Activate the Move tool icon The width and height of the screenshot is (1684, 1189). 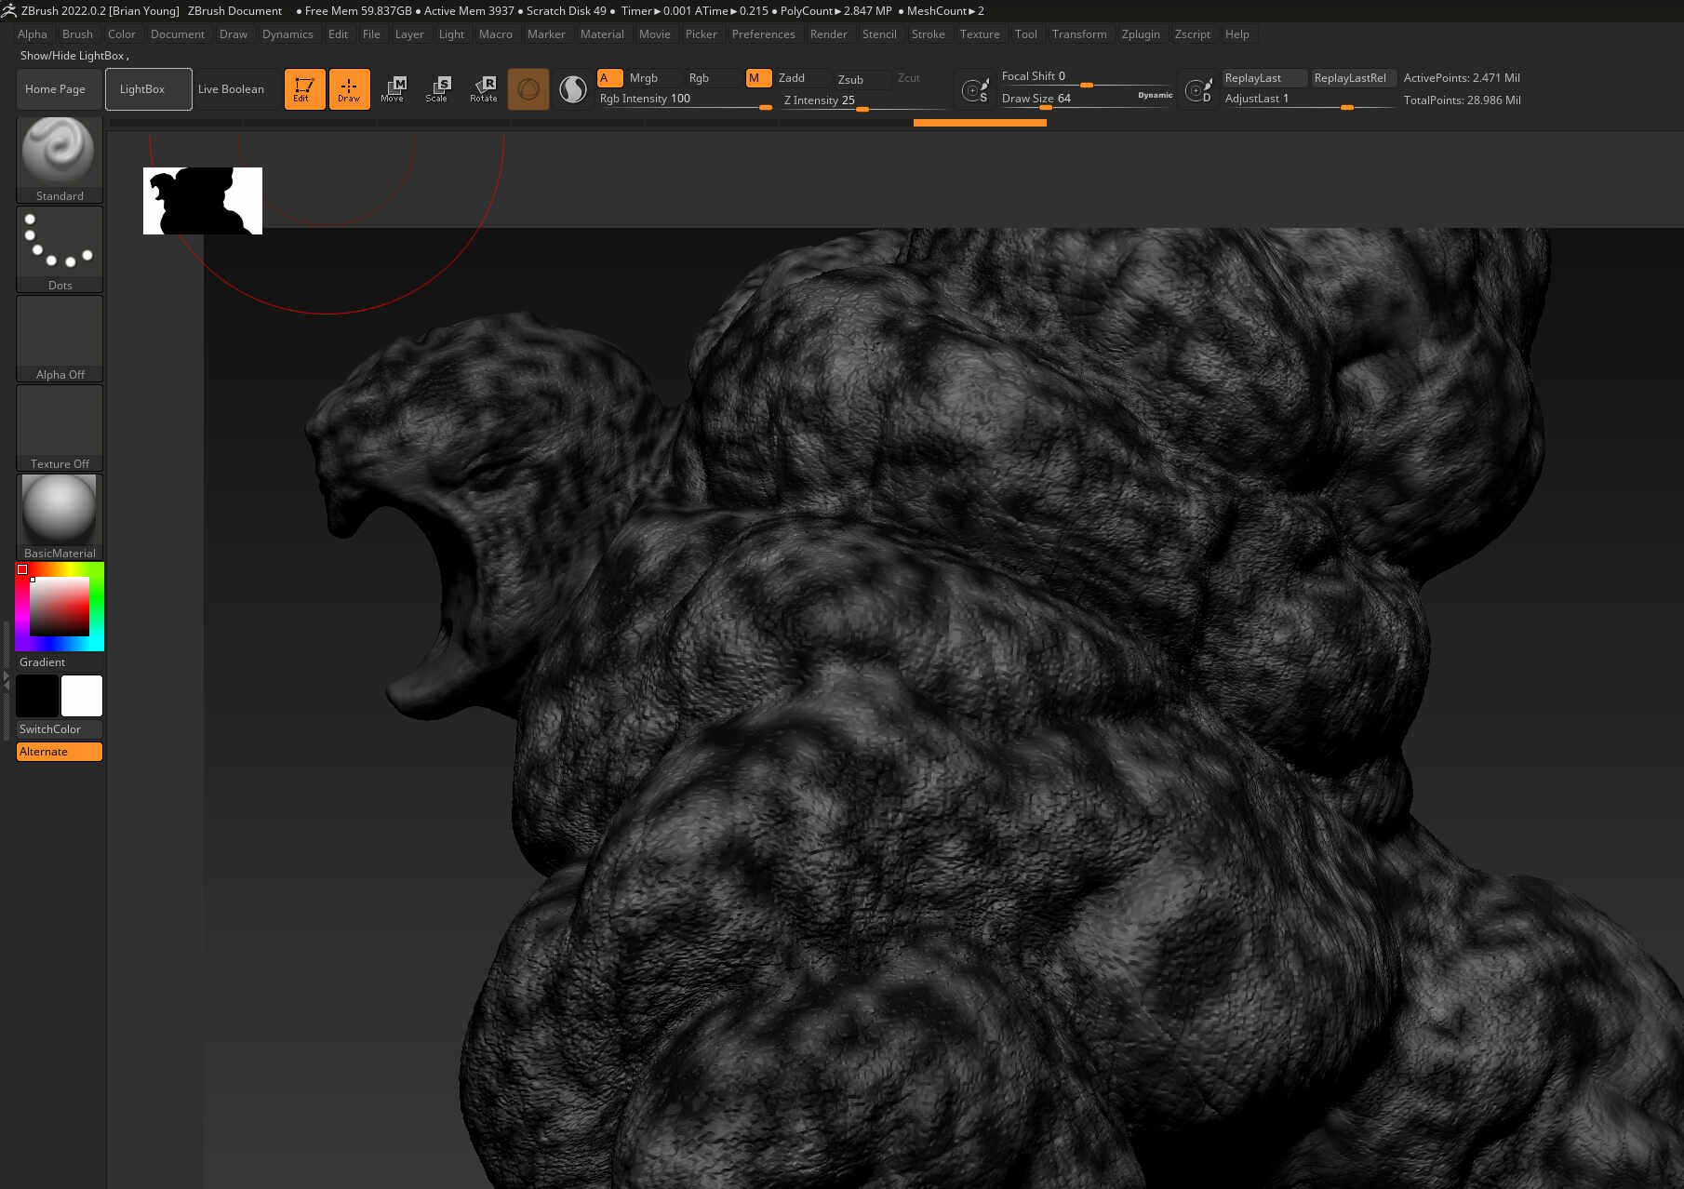pyautogui.click(x=394, y=89)
